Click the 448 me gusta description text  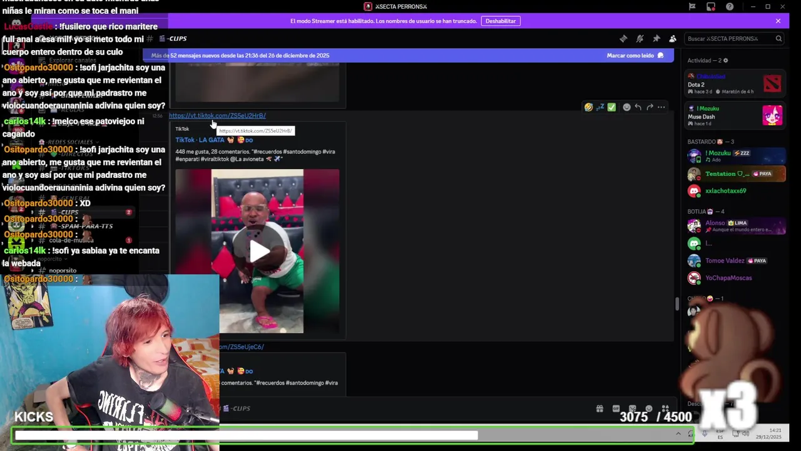[257, 155]
